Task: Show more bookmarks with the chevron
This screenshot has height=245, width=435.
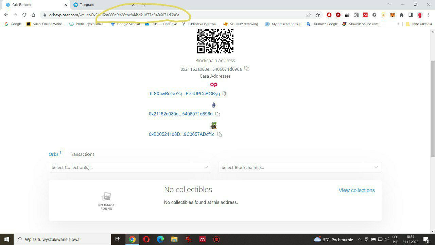Action: (x=398, y=24)
